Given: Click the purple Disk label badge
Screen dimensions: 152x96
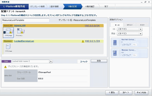Looking at the screenshot, I should 6,61.
